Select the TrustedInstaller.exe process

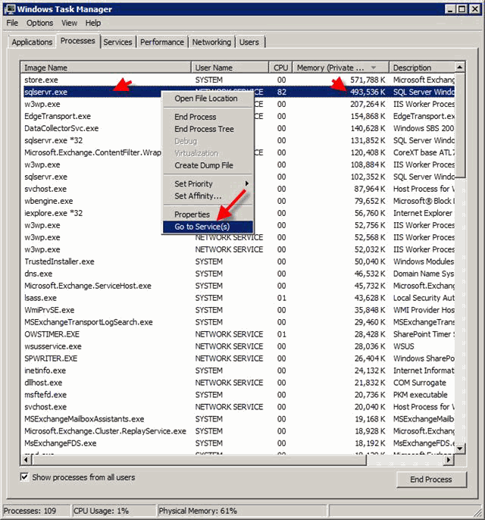(238, 262)
